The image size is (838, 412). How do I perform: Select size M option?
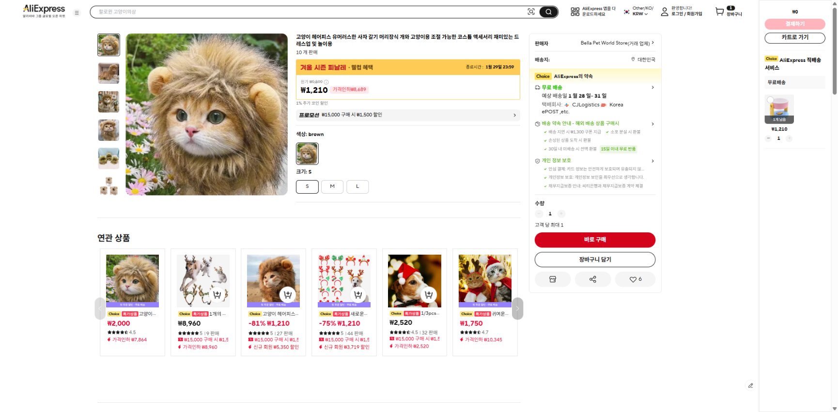pyautogui.click(x=332, y=186)
